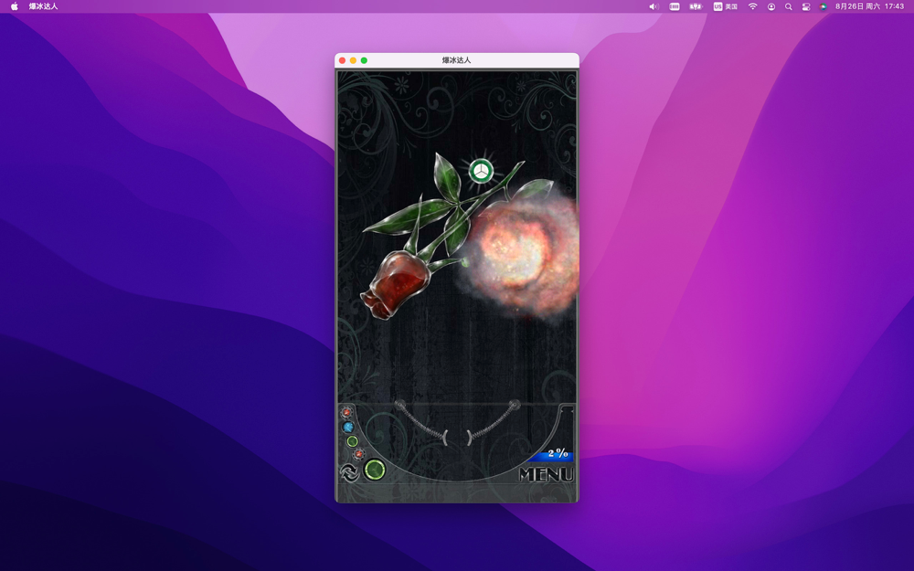The width and height of the screenshot is (914, 571).
Task: Open the volume control icon
Action: click(x=654, y=6)
